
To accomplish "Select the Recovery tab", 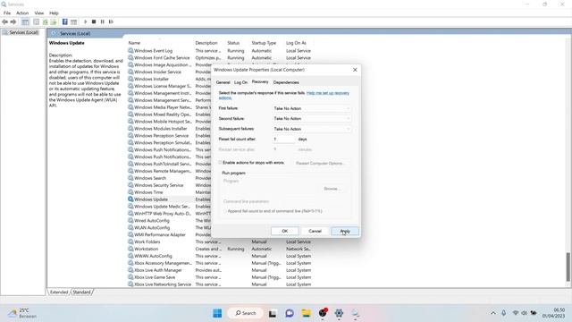I will 260,81.
